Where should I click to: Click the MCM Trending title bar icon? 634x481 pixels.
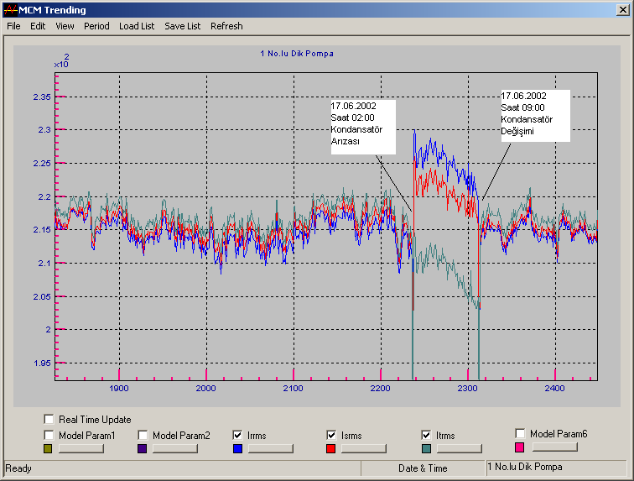[10, 10]
